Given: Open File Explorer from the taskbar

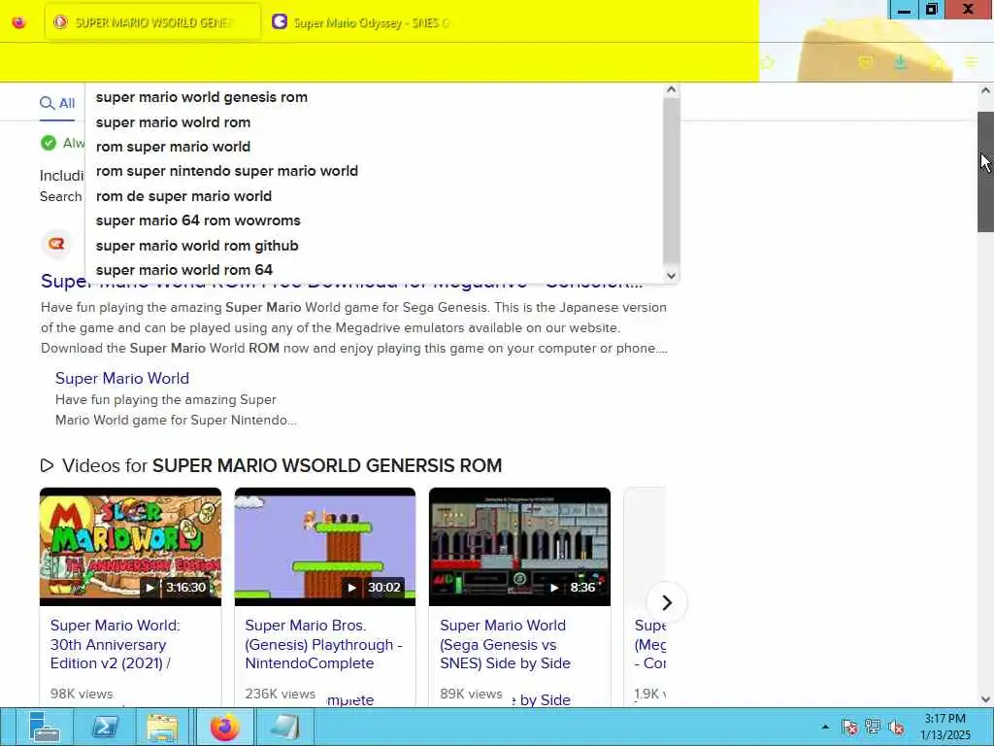Looking at the screenshot, I should [x=163, y=727].
